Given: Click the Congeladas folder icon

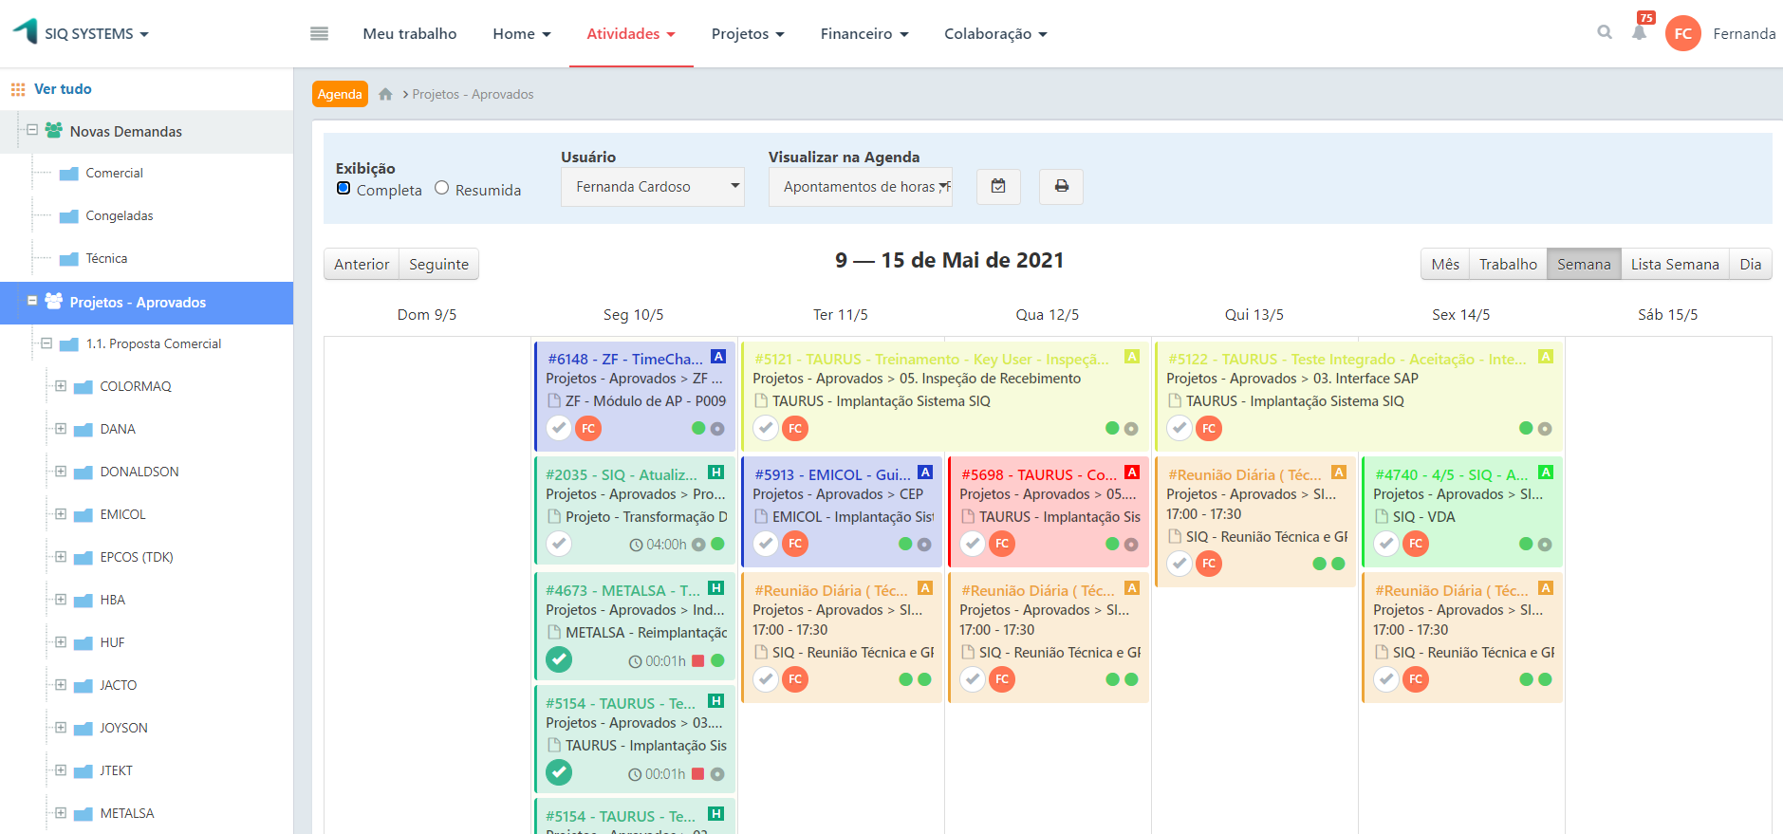Looking at the screenshot, I should [68, 216].
